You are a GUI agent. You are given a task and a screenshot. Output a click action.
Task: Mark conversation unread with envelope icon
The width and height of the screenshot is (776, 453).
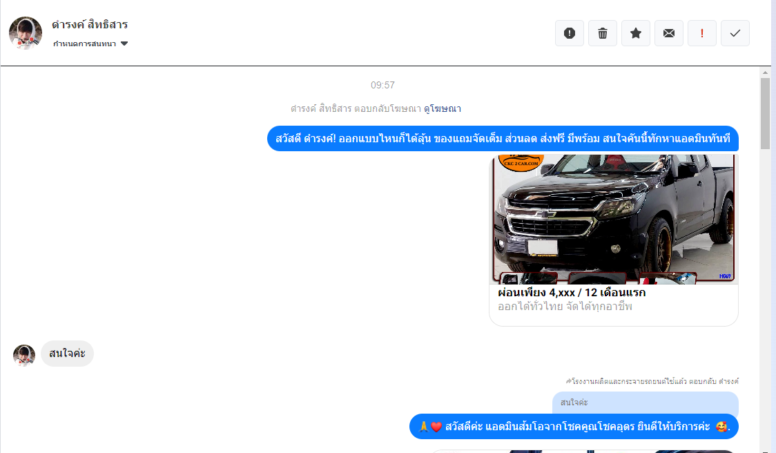pyautogui.click(x=668, y=33)
